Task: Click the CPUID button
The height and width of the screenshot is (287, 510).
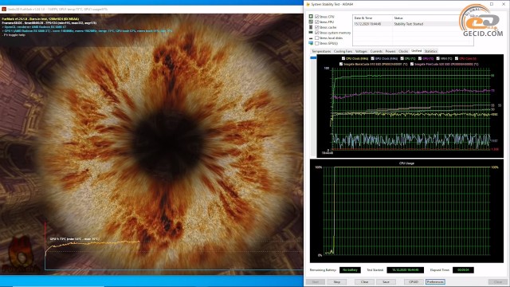Action: tap(414, 281)
